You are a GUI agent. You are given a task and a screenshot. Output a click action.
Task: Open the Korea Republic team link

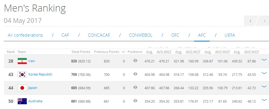coord(40,74)
